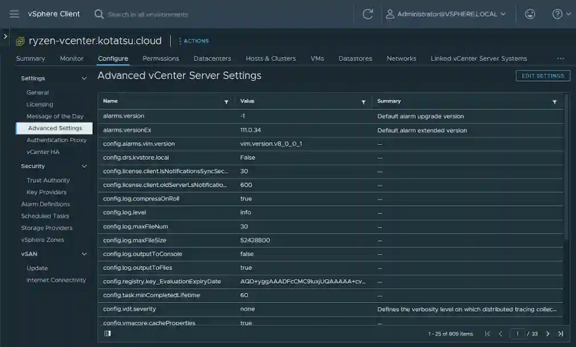Select Advanced Settings in sidebar

click(54, 128)
